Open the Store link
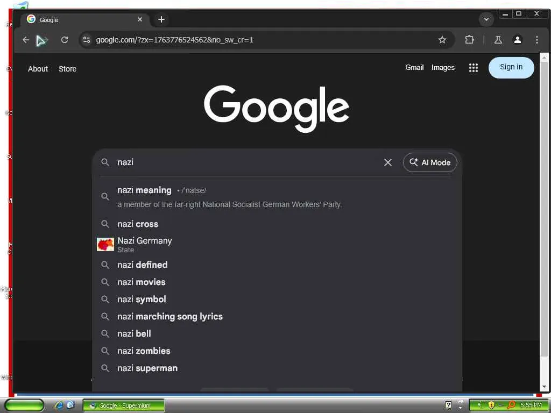551x413 pixels. 67,69
